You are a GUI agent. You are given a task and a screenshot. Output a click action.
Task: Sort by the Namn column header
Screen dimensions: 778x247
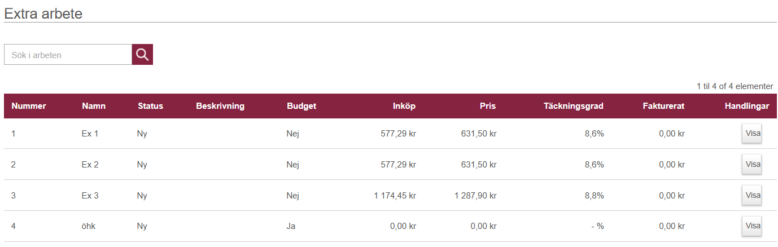[x=94, y=106]
